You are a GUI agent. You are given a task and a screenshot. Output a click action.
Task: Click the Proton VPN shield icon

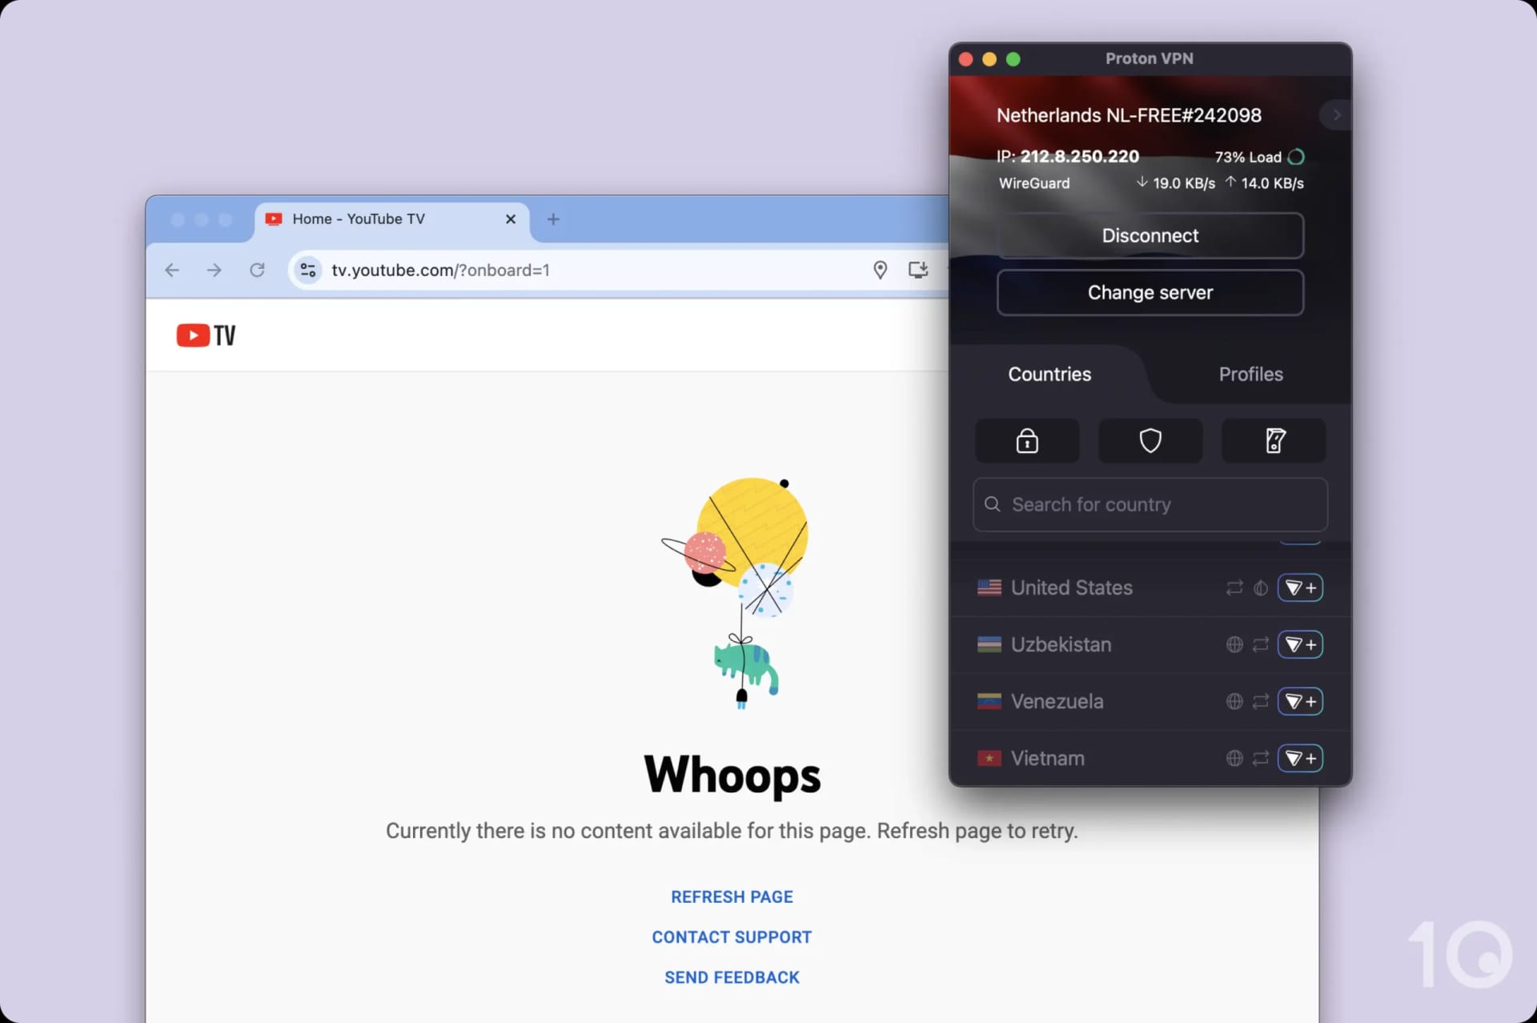coord(1150,441)
